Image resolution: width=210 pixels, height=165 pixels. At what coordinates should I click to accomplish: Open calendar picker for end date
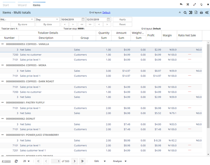coord(108,19)
